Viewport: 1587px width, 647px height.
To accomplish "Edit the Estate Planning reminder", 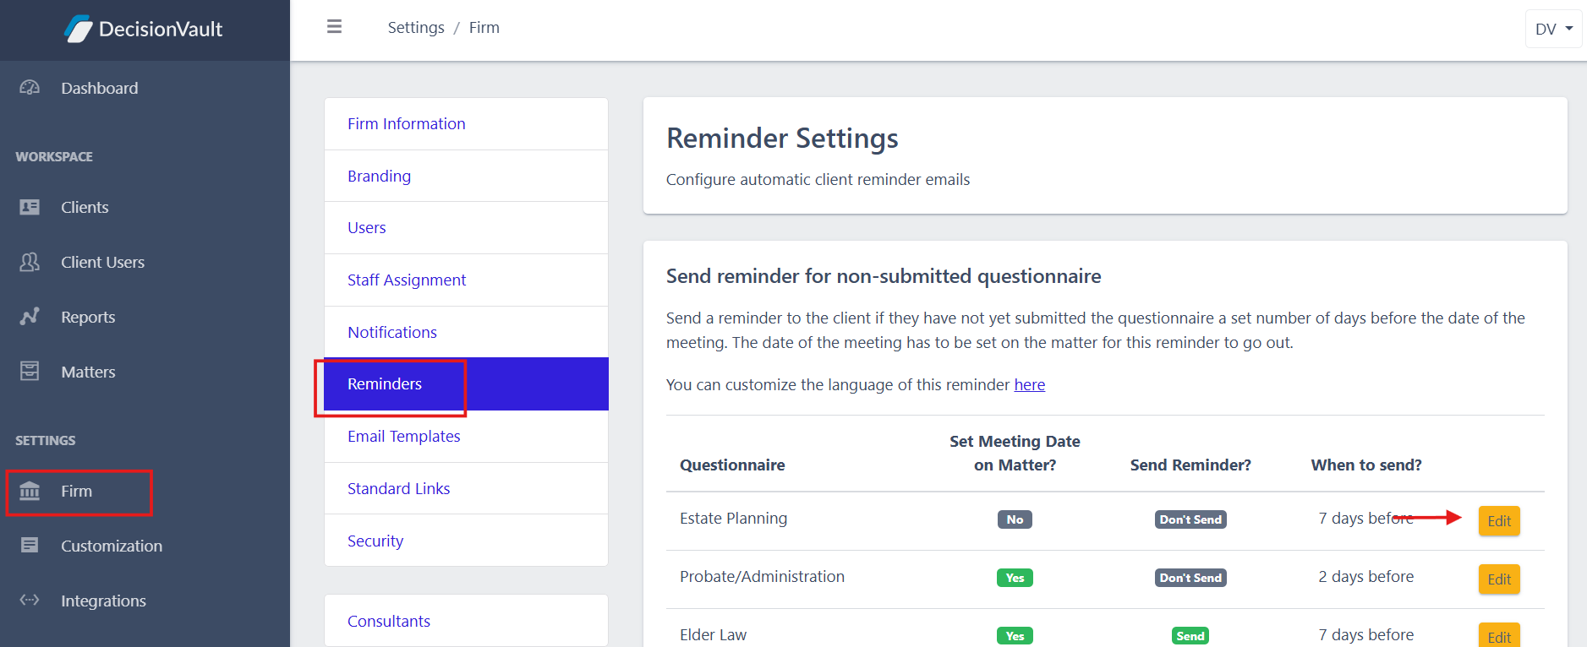I will (x=1498, y=521).
